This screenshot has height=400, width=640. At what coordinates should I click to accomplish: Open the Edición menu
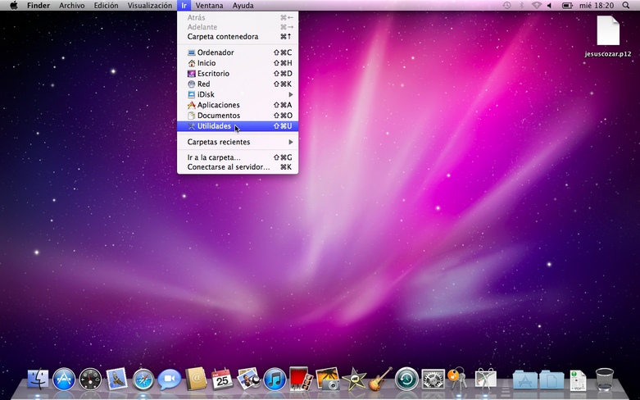tap(107, 5)
